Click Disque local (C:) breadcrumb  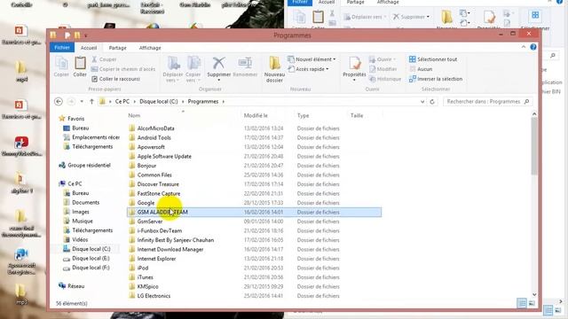[x=159, y=102]
